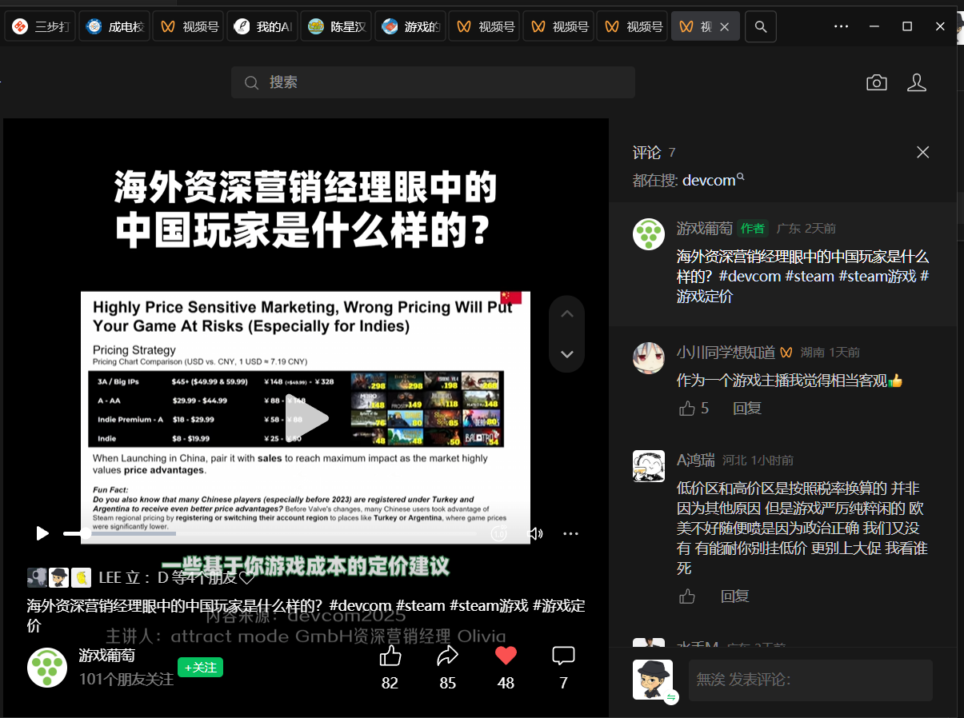Click the 游戏葡萄 channel avatar below video
Viewport: 964px width, 718px height.
[x=47, y=668]
